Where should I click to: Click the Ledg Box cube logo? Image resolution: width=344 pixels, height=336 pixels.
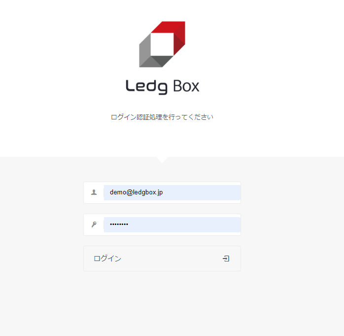pyautogui.click(x=162, y=44)
